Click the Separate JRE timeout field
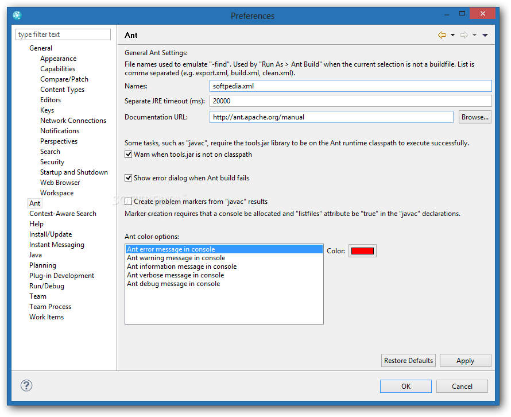This screenshot has height=417, width=511. 351,101
